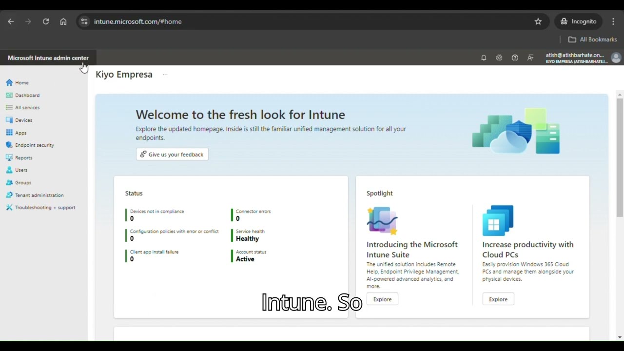Explore the Microsoft Intune Suite
Viewport: 624px width, 351px height.
[382, 299]
